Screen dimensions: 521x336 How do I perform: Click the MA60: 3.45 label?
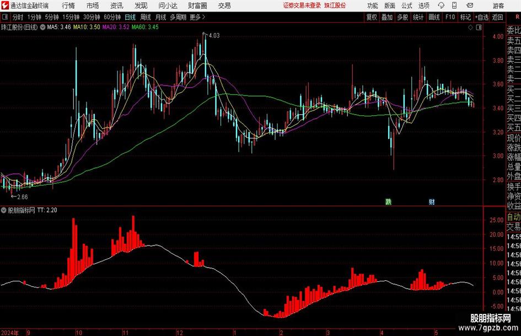[x=145, y=27]
